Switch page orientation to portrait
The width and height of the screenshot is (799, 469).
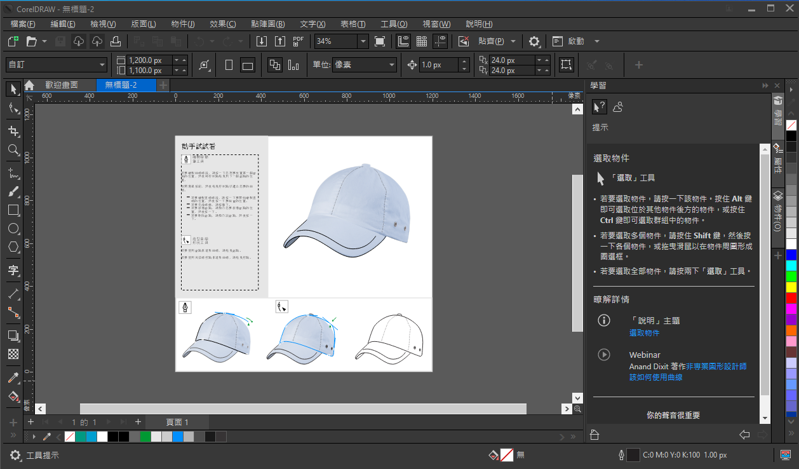coord(229,65)
